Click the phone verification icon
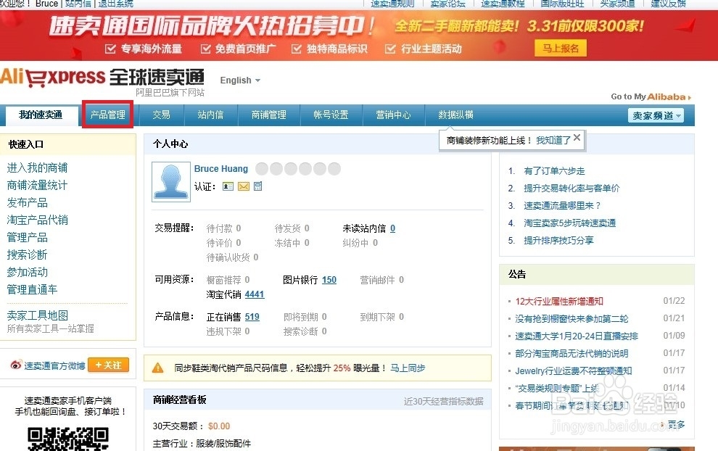The image size is (718, 451). click(x=257, y=186)
